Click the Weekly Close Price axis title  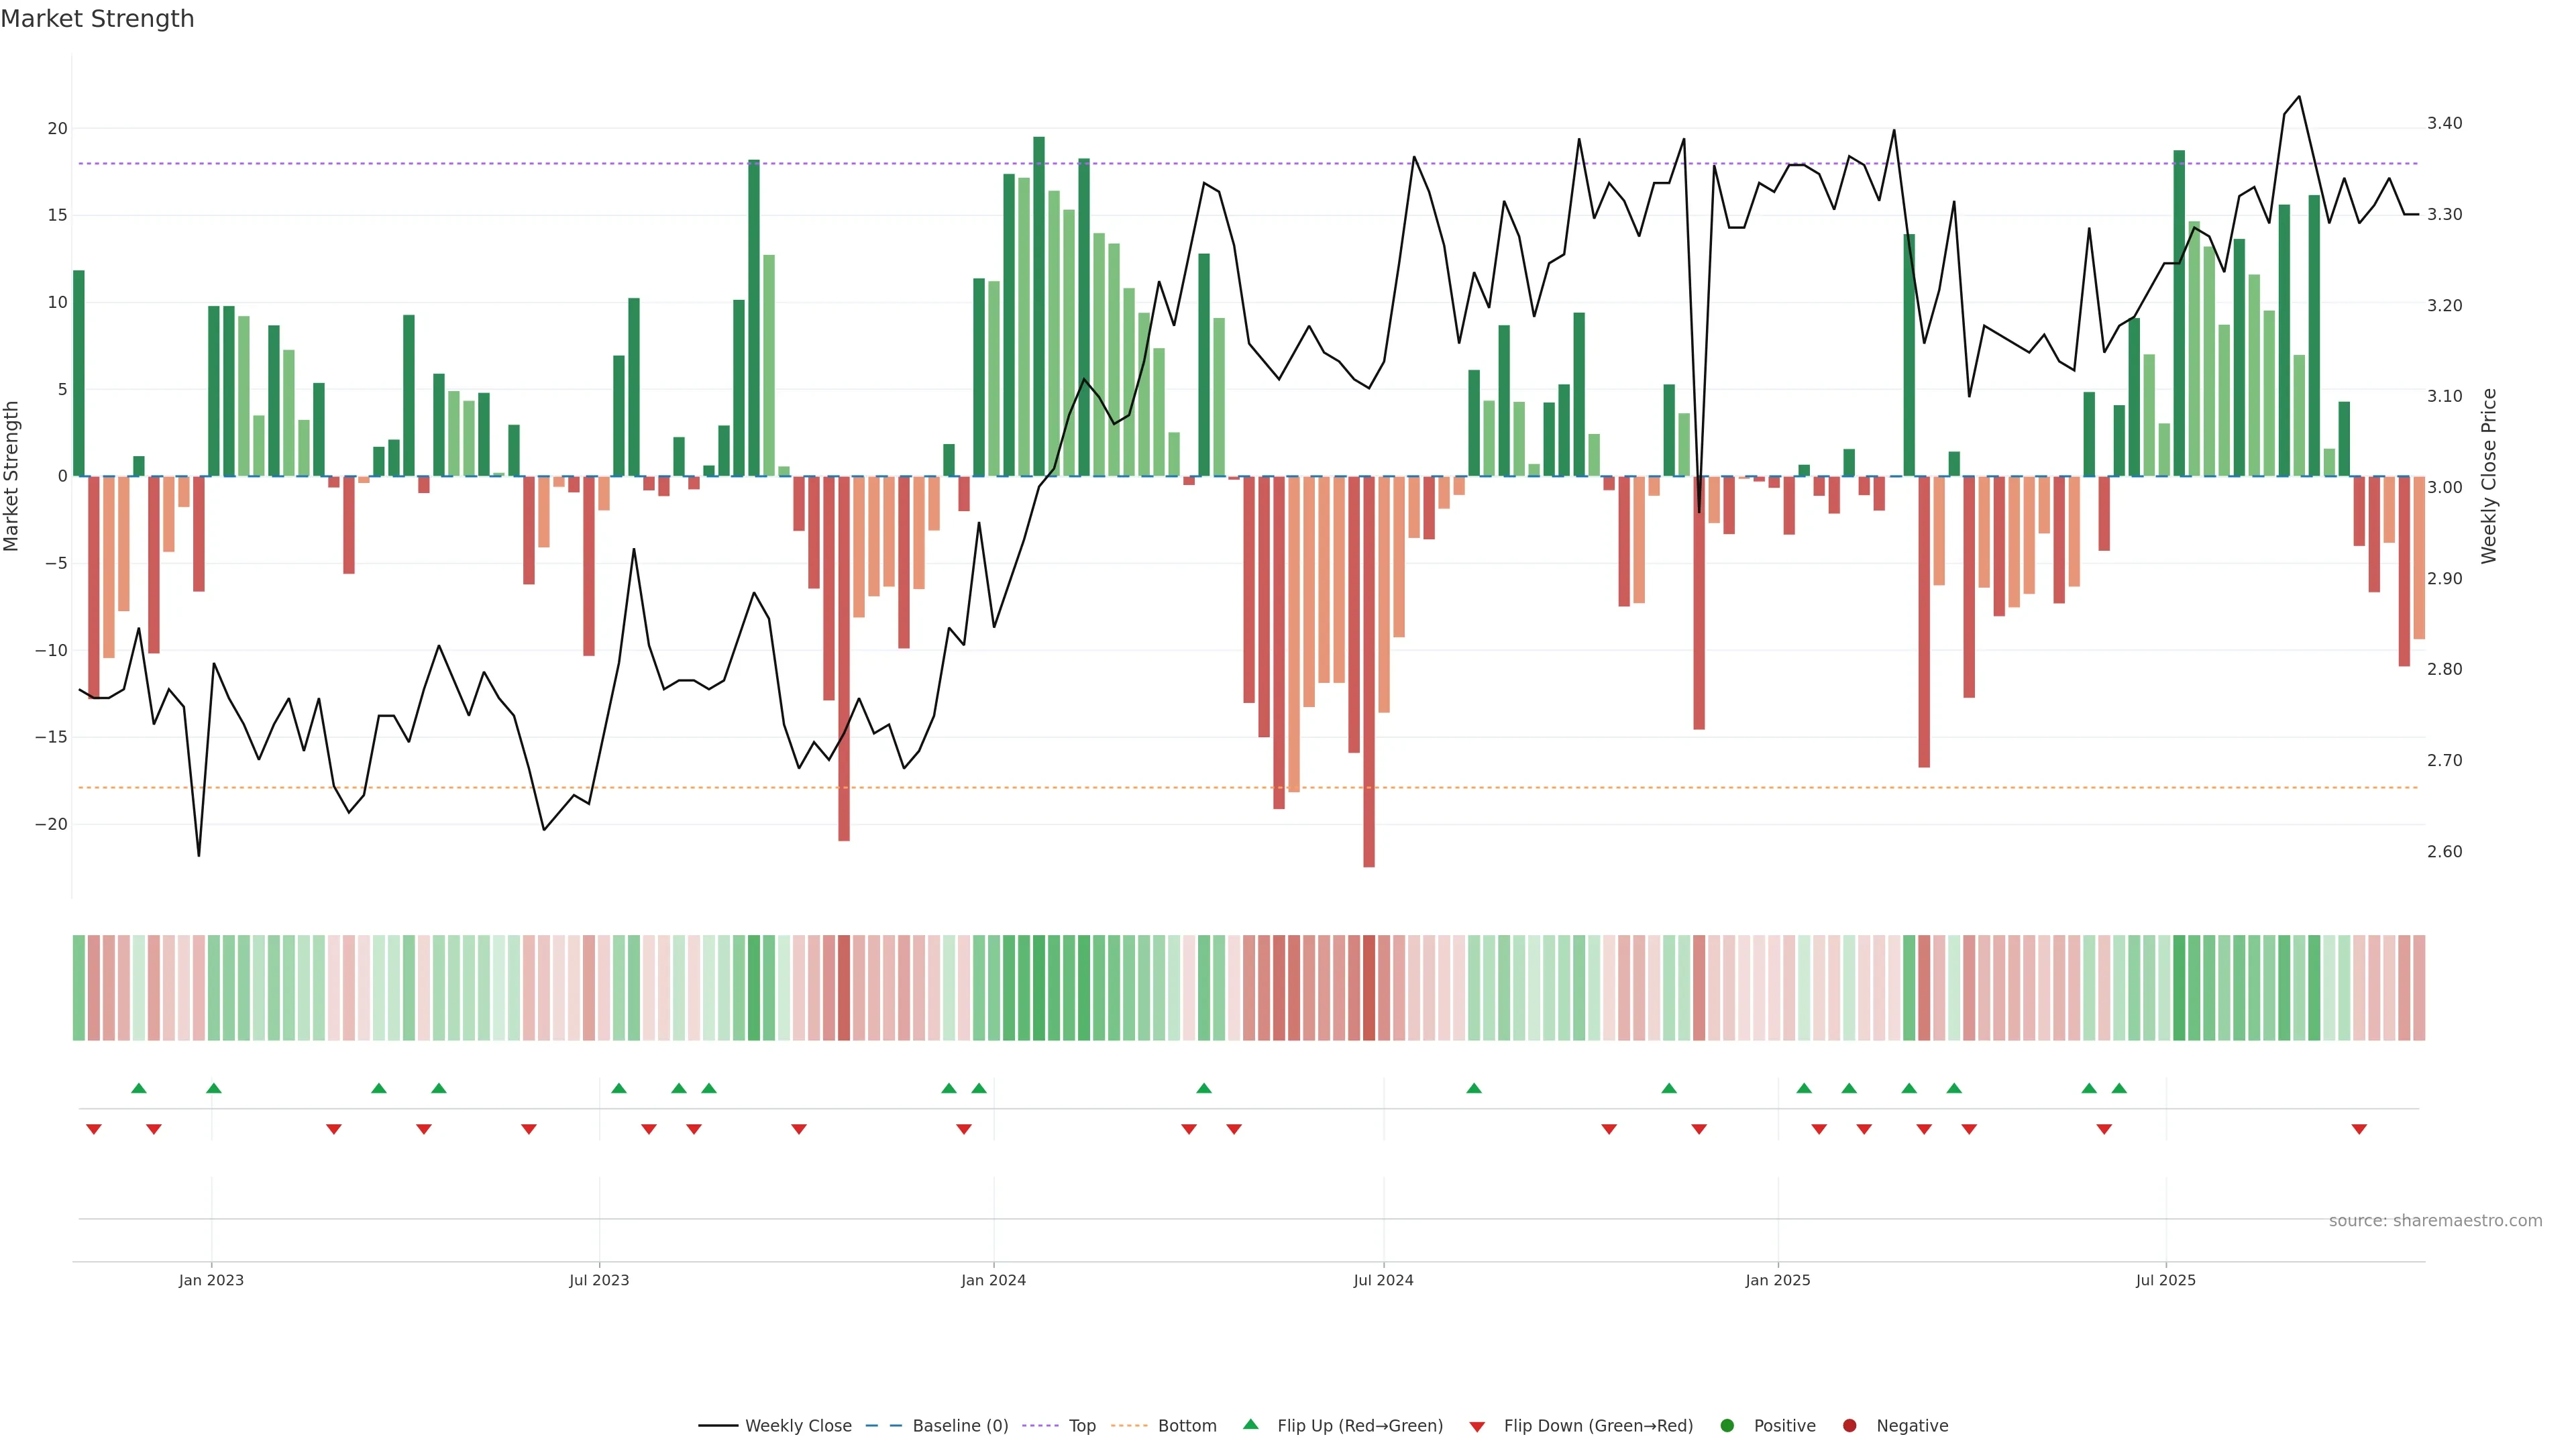(x=2489, y=476)
